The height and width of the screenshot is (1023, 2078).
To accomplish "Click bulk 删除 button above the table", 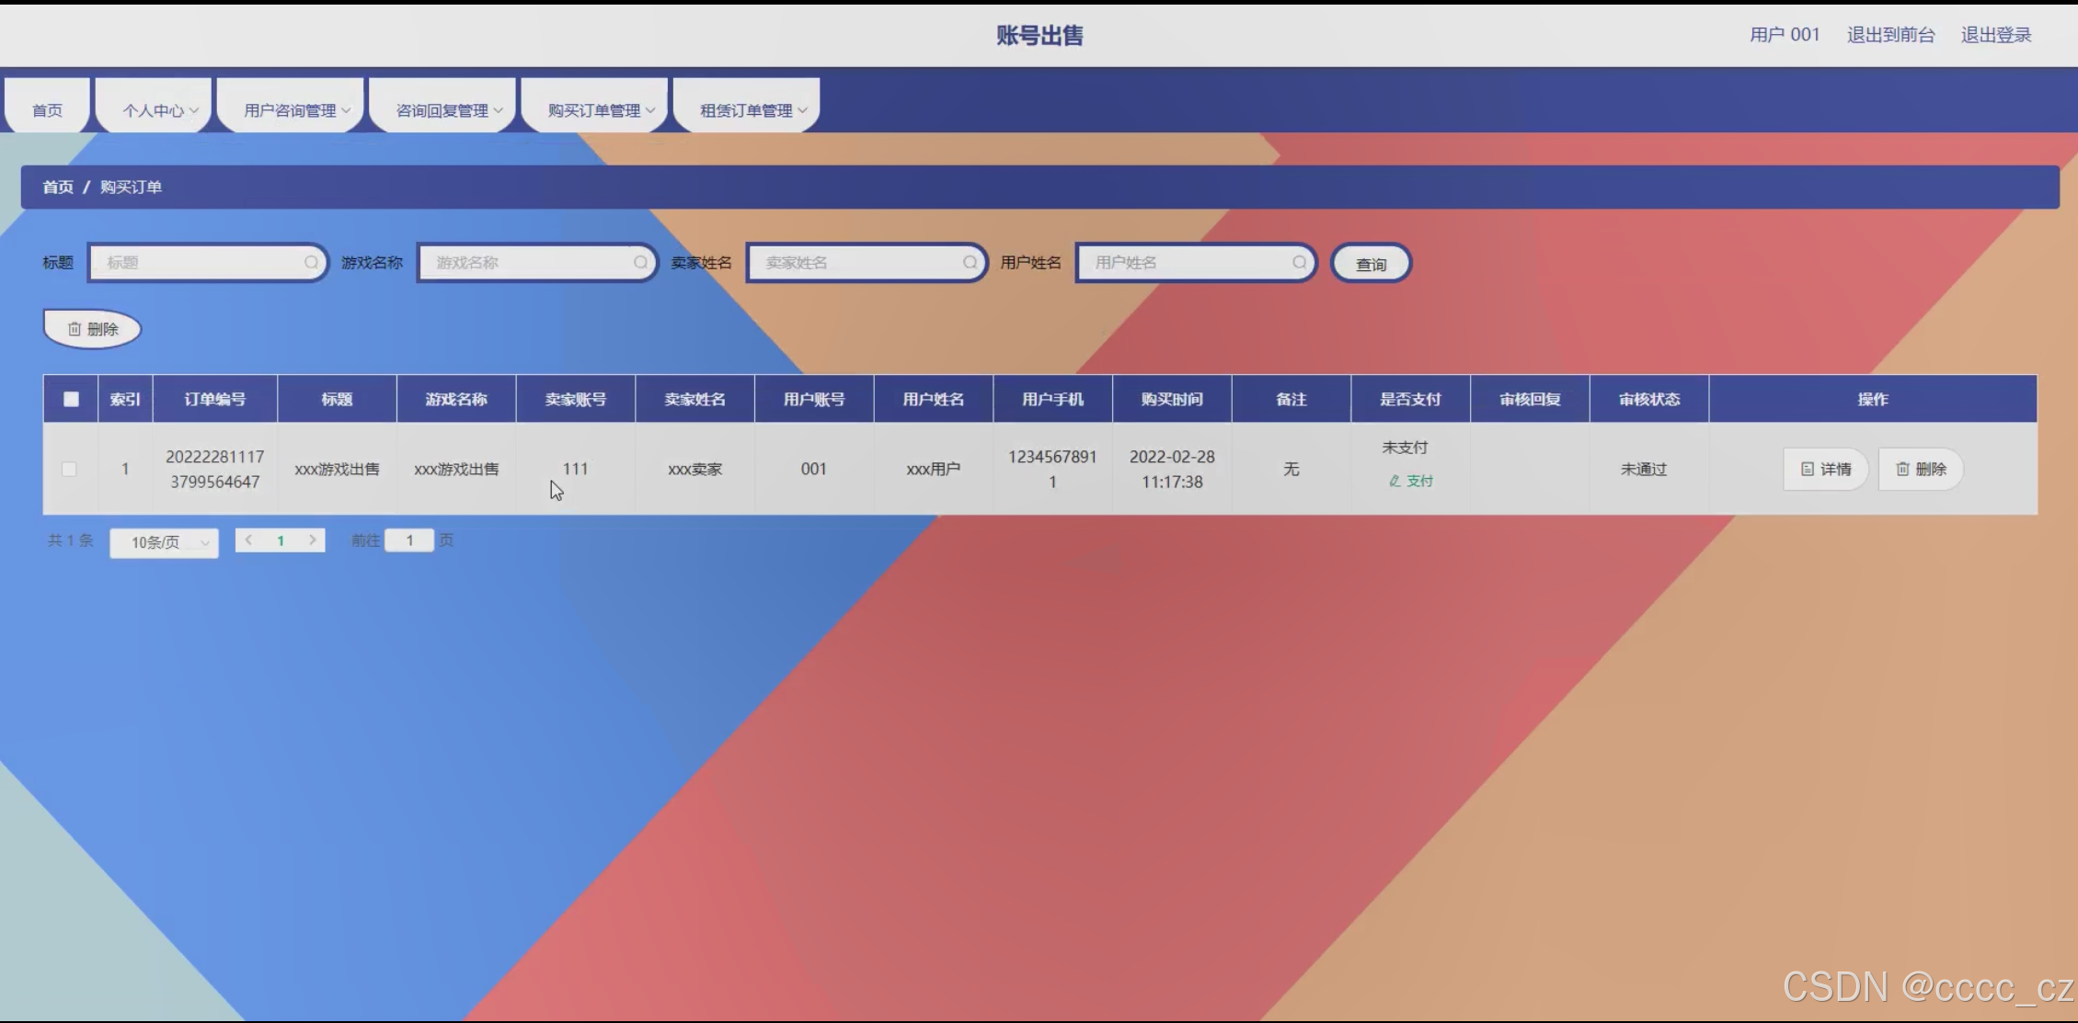I will click(93, 329).
